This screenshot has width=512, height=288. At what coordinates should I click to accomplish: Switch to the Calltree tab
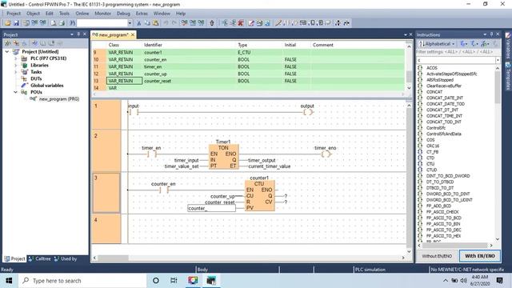pos(39,258)
